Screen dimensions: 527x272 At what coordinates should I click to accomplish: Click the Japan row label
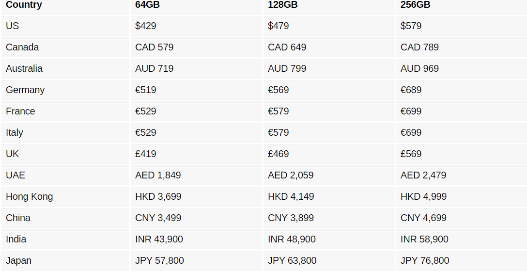(18, 260)
